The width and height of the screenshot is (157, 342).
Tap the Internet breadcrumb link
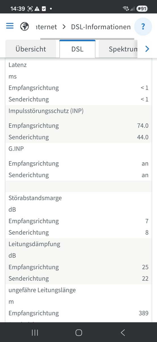coord(47,27)
